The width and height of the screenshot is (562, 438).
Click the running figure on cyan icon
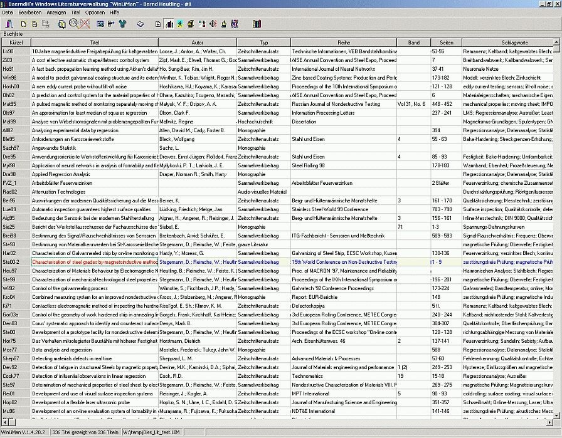[180, 24]
